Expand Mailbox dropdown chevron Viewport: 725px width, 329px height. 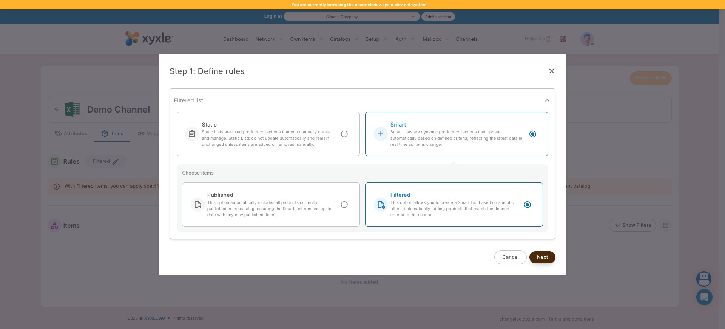tap(447, 39)
